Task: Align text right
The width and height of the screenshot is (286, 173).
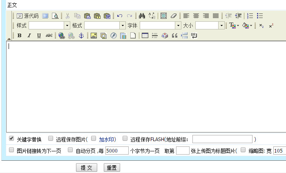Action: tap(206, 16)
